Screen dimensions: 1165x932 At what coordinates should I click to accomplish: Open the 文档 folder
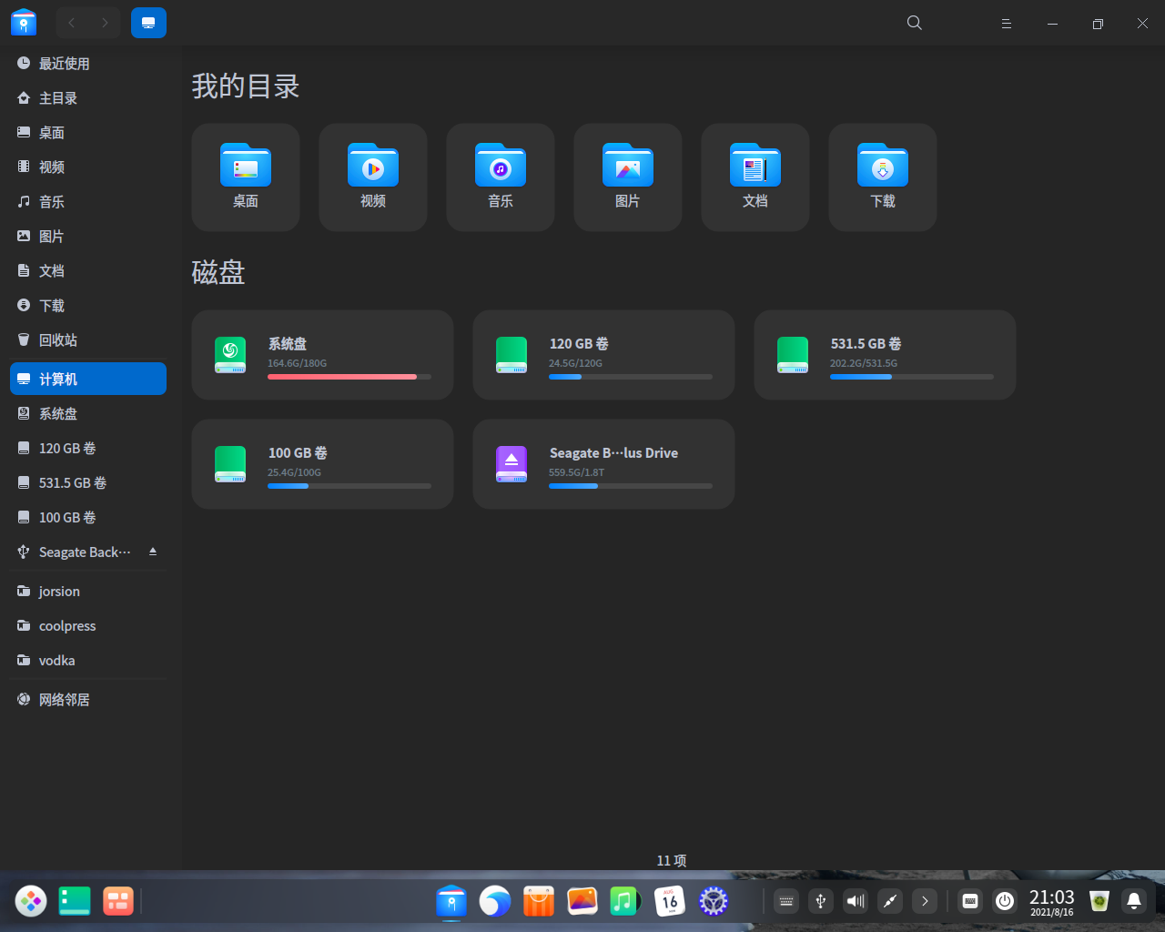point(755,177)
